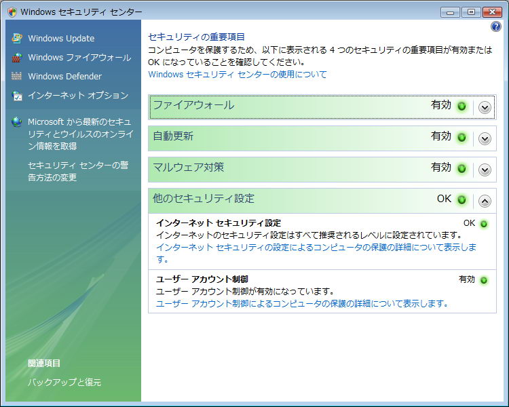509x407 pixels.
Task: Click 有効 status text on マルウェア対策 row
Action: [x=441, y=167]
